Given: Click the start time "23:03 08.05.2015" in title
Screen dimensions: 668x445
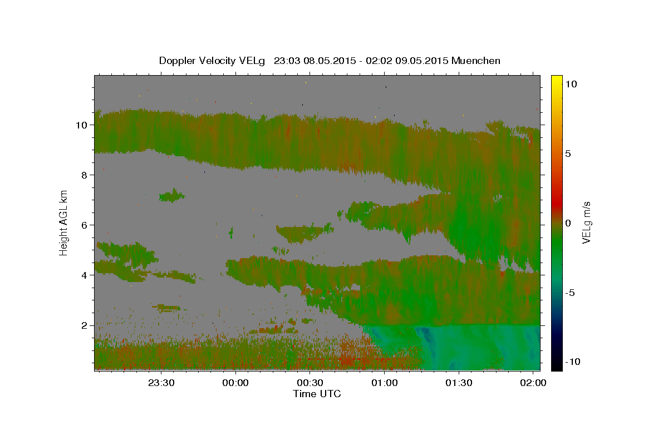Looking at the screenshot, I should coord(314,61).
